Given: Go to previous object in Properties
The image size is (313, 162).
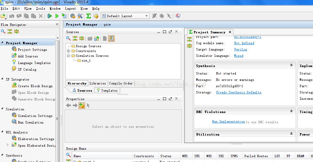Looking at the screenshot, I should 69,105.
